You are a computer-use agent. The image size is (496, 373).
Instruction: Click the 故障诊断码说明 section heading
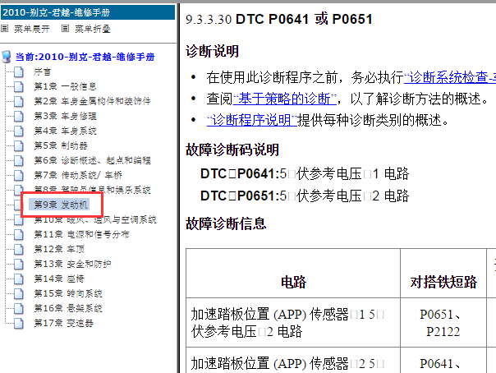tap(232, 150)
